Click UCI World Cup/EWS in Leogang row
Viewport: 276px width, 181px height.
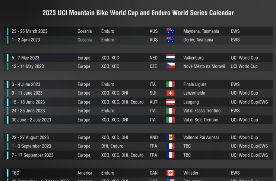pos(249,102)
